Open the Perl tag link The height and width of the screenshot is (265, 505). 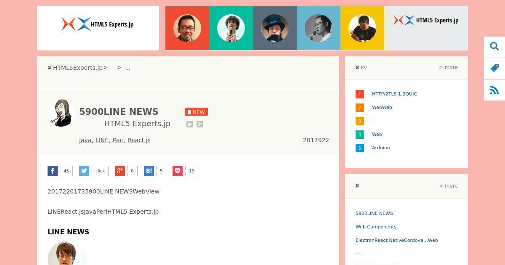pos(118,140)
